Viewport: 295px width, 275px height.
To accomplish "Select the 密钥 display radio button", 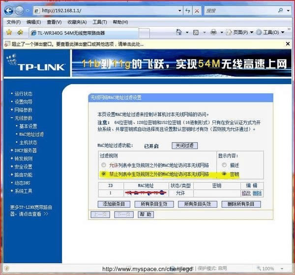I will click(224, 174).
